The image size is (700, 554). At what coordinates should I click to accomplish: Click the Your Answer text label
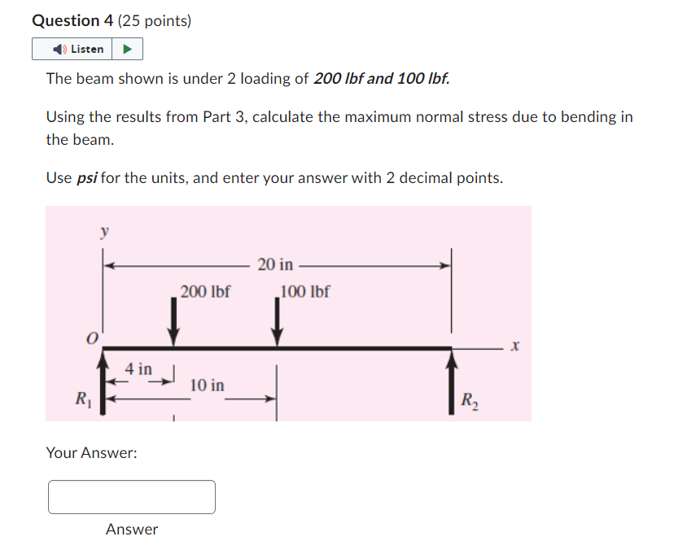81,453
